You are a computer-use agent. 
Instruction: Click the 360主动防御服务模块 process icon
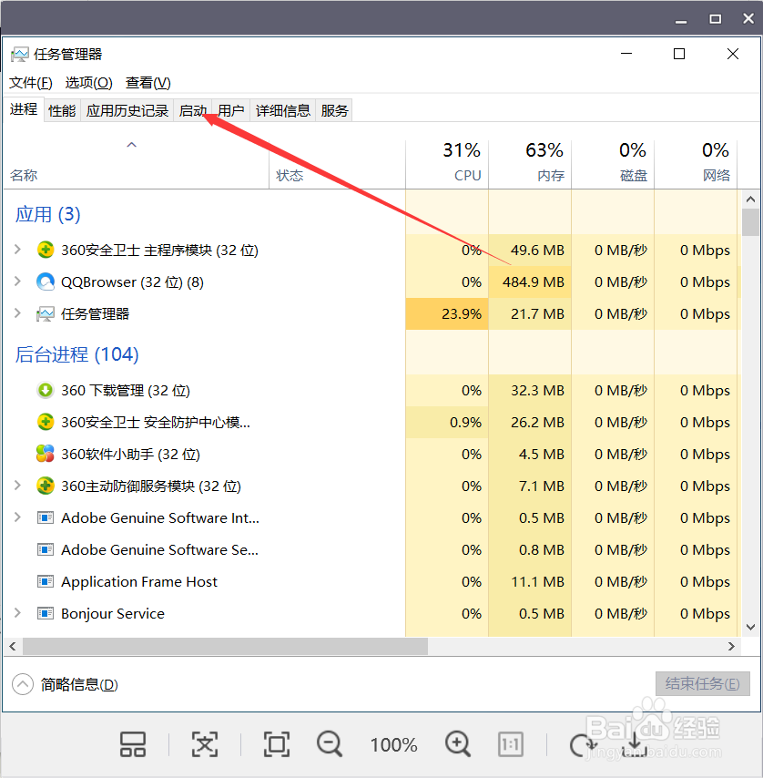click(x=46, y=486)
